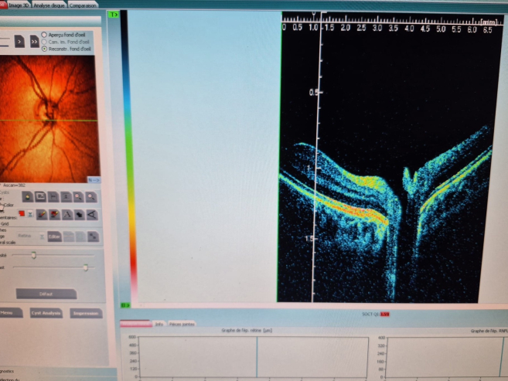
Task: Click the 'Graphe de l'ép. rétine [µm]' title
Action: pyautogui.click(x=247, y=331)
